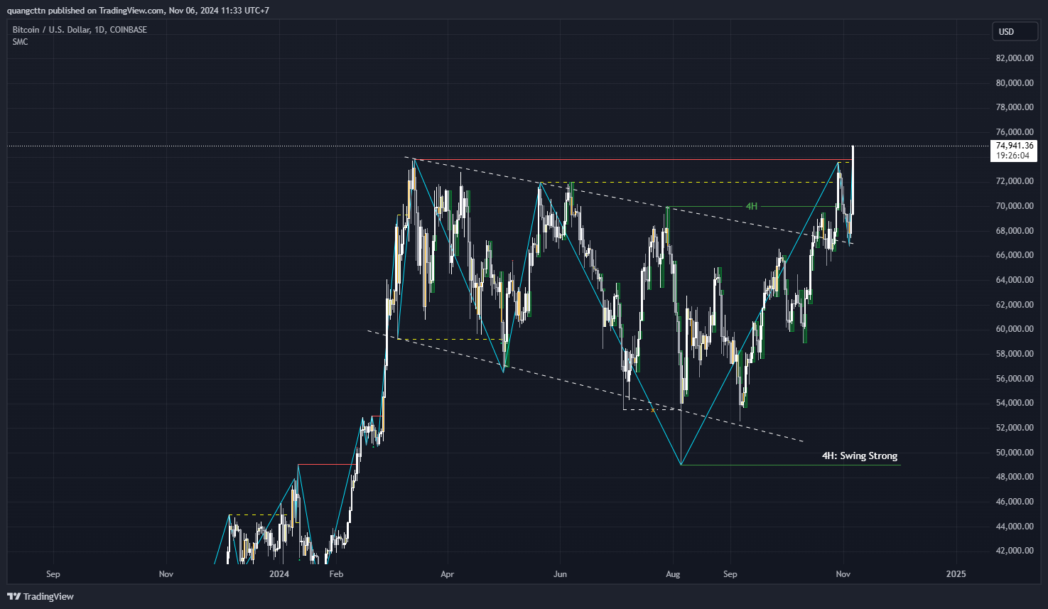Click the '4H: Swing Strong' annotation
This screenshot has height=609, width=1048.
coord(860,456)
